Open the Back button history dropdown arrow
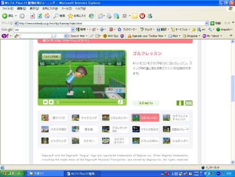The height and width of the screenshot is (177, 235). click(16, 16)
